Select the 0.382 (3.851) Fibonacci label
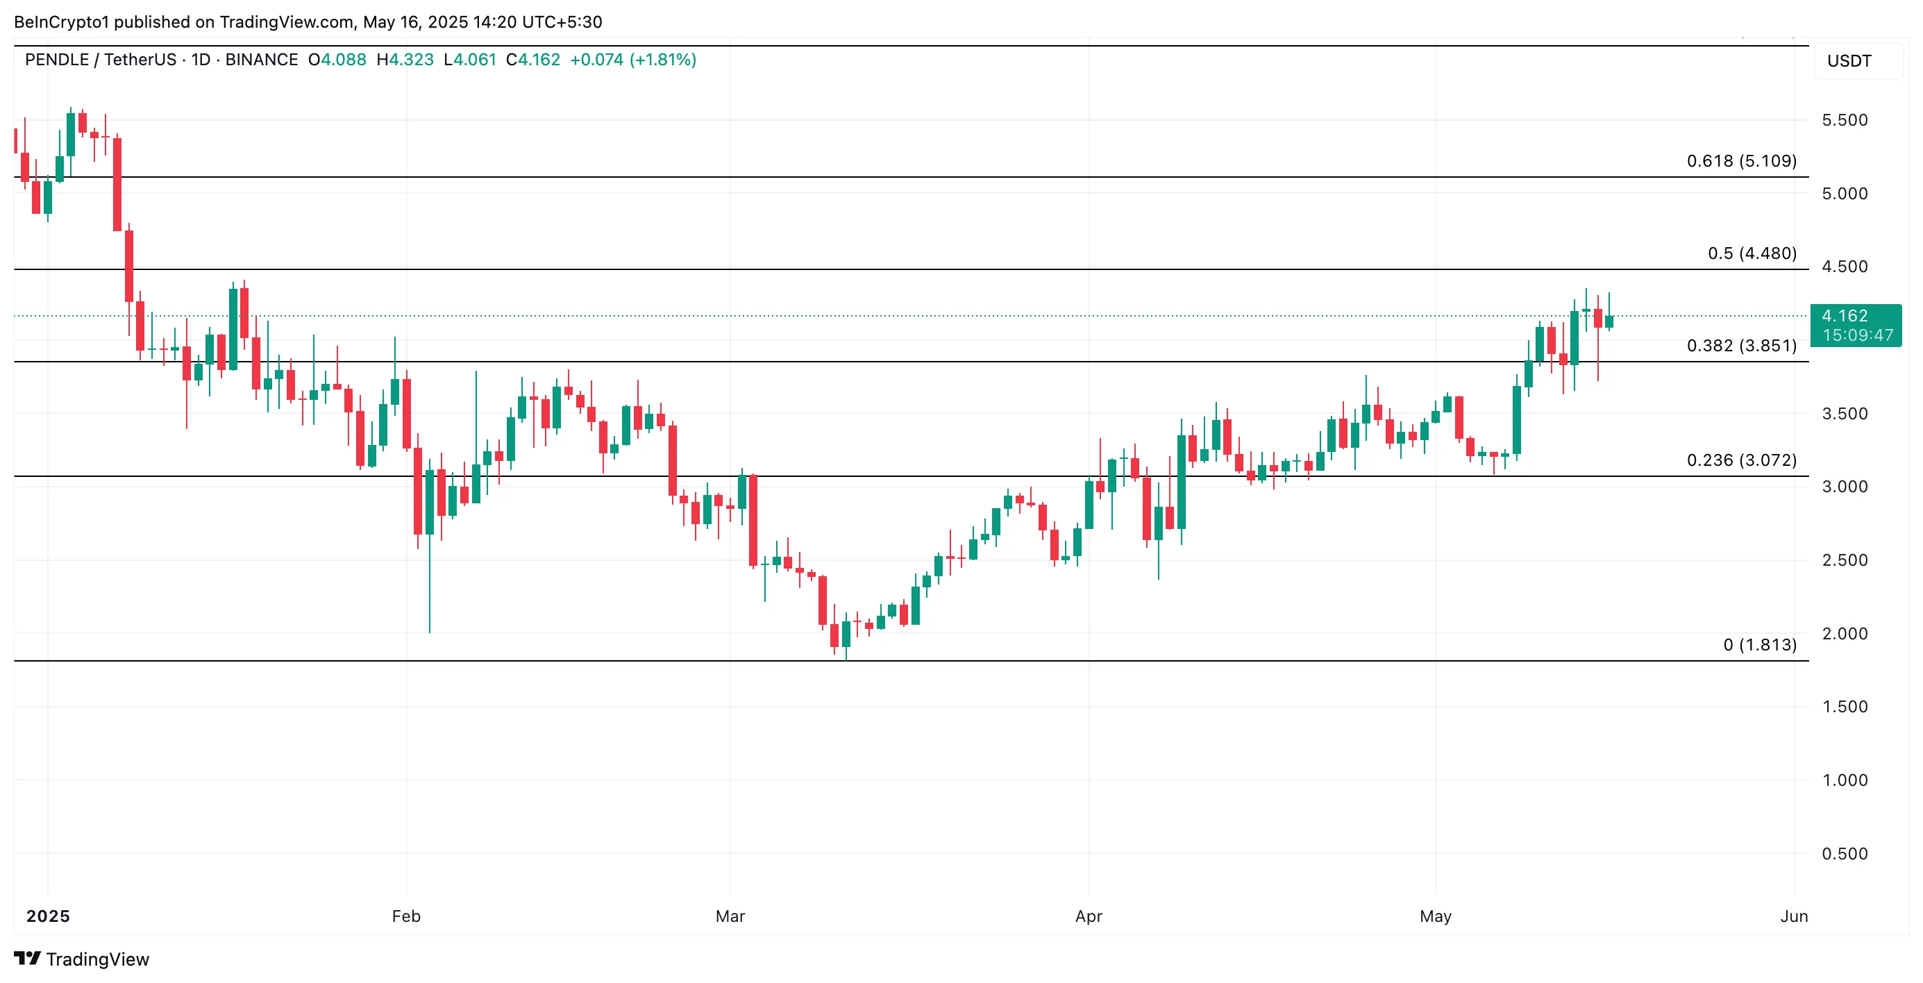1923x983 pixels. [1741, 346]
